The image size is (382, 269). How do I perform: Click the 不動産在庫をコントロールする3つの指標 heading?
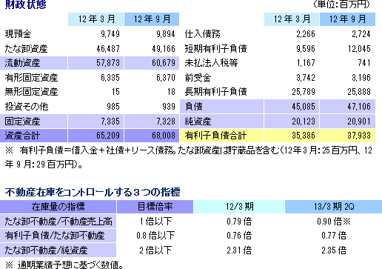point(93,192)
